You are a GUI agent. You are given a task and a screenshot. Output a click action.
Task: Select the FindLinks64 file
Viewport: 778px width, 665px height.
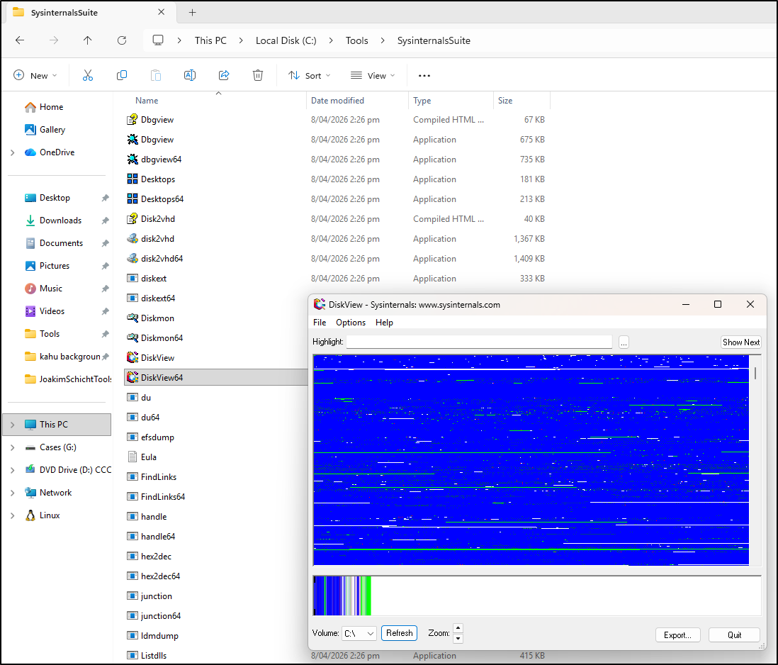point(163,497)
